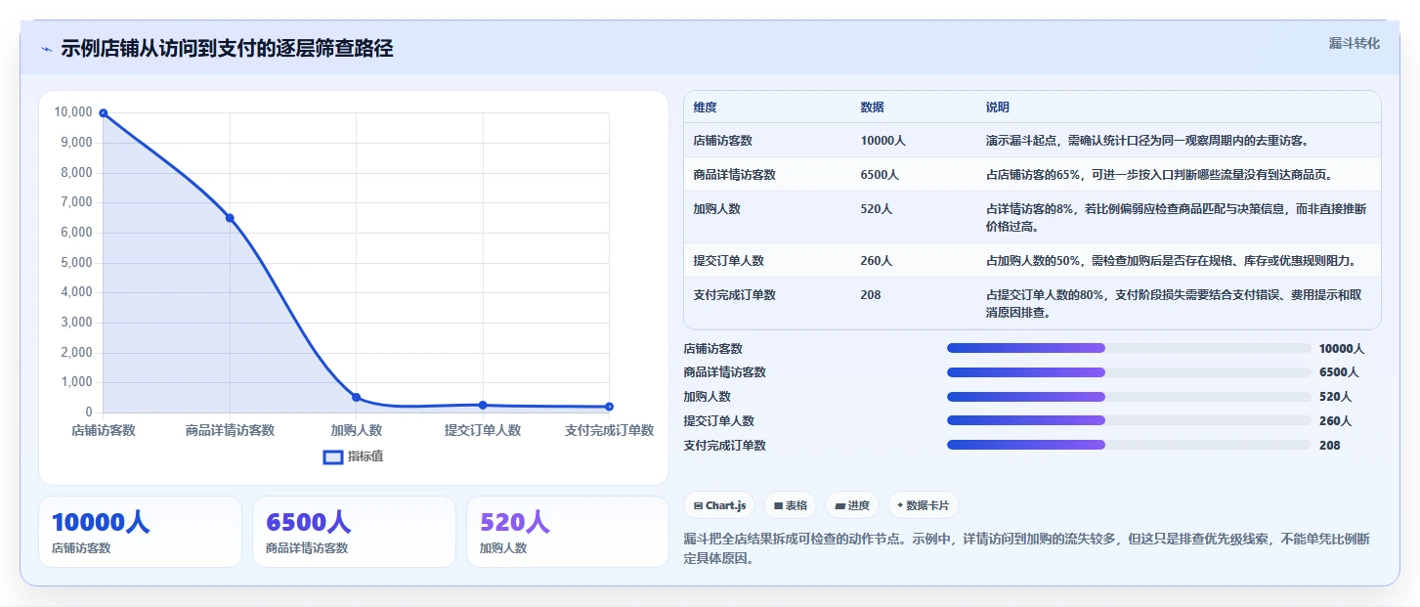Viewport: 1420px width, 607px height.
Task: Select the 表格 tag chip
Action: pyautogui.click(x=791, y=505)
